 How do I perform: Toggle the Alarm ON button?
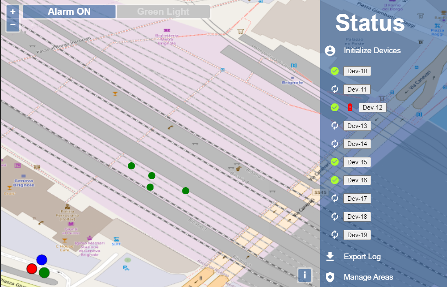coord(69,12)
